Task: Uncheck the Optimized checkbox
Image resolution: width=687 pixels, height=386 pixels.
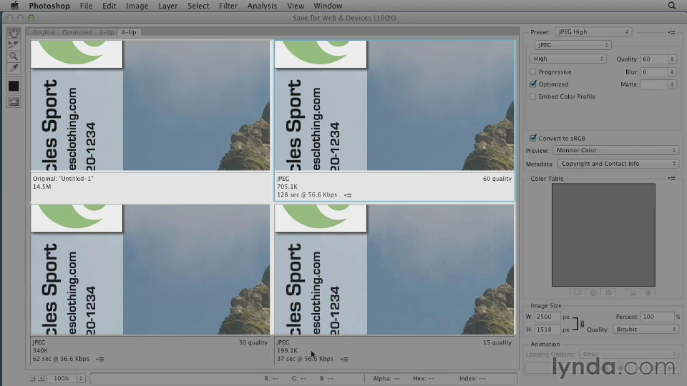Action: (533, 84)
